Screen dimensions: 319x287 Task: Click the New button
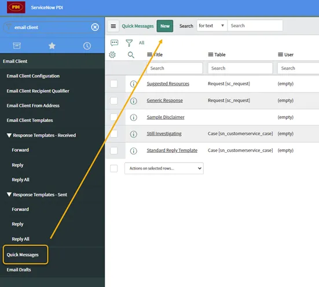coord(165,26)
